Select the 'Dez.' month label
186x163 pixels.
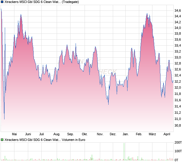coord(113,134)
